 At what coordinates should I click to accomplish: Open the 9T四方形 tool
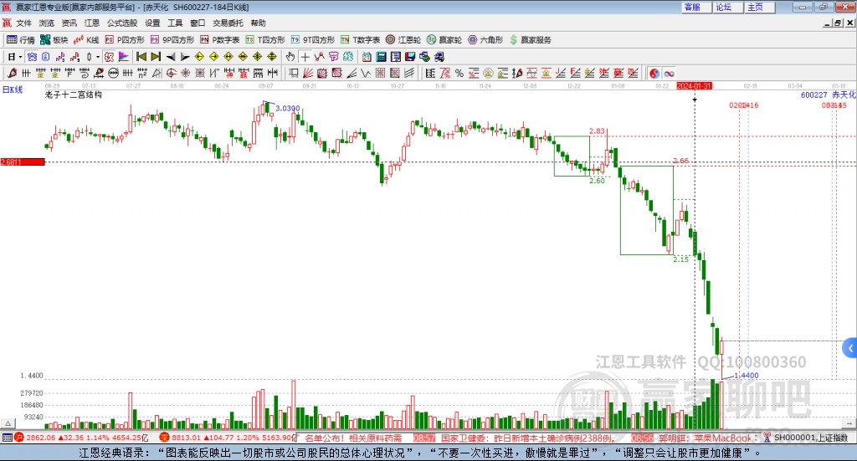click(x=313, y=40)
